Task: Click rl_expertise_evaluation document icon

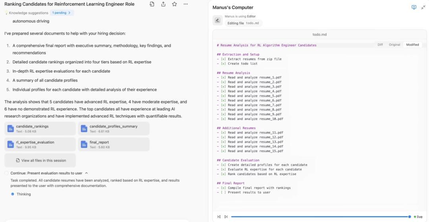Action: coord(10,144)
